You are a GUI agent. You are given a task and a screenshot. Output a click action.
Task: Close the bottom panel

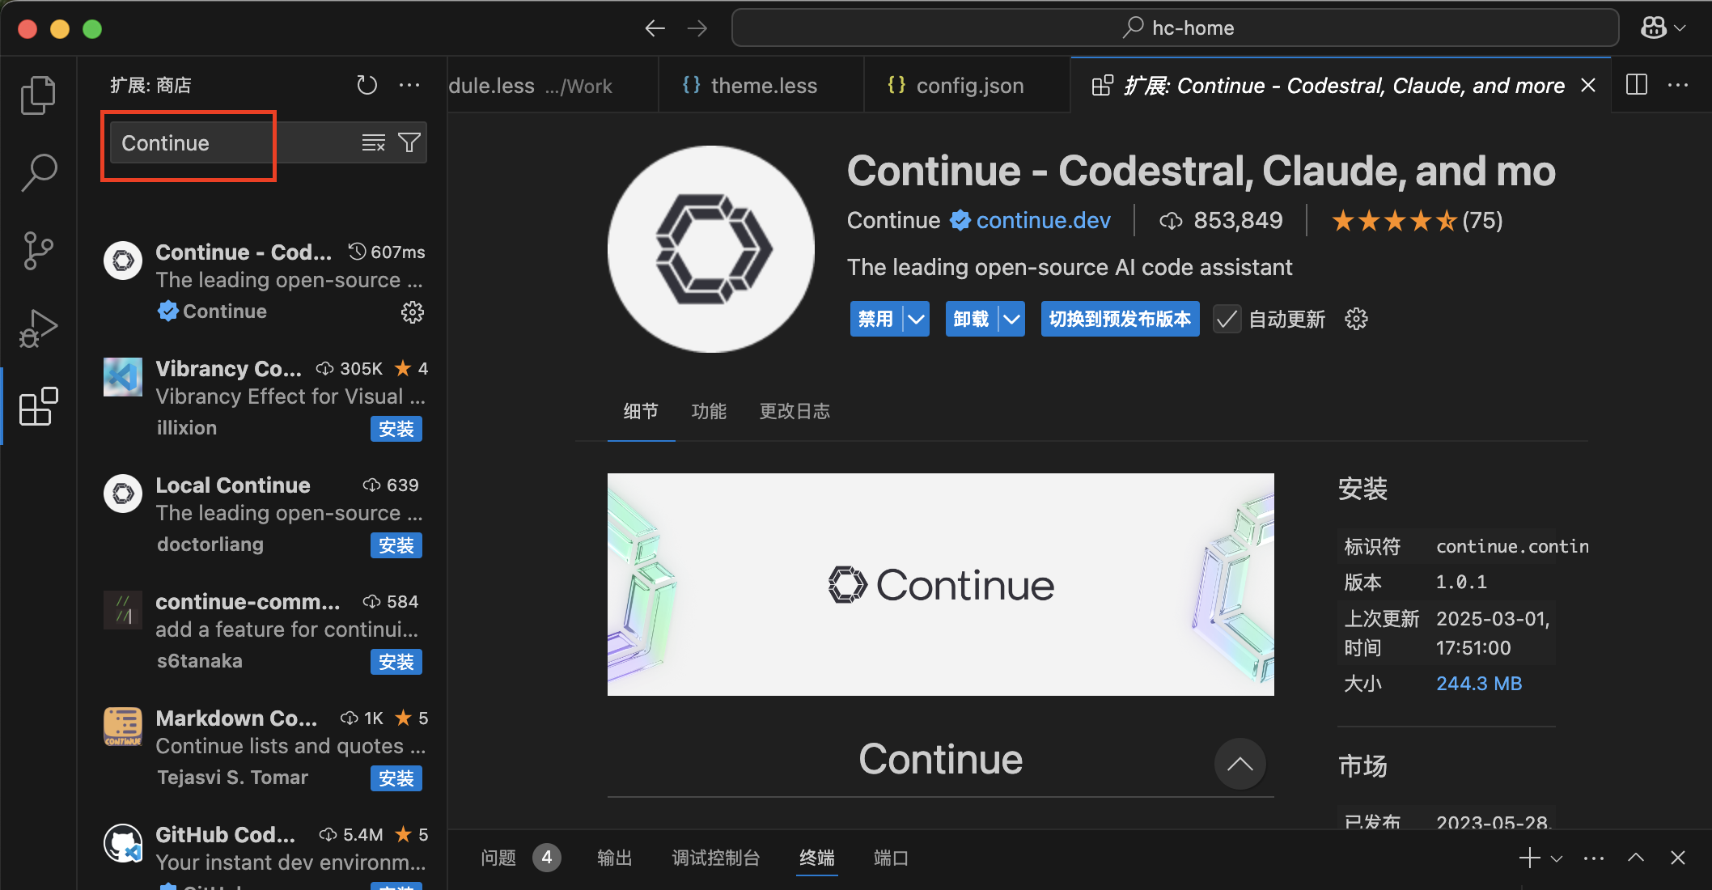coord(1678,858)
